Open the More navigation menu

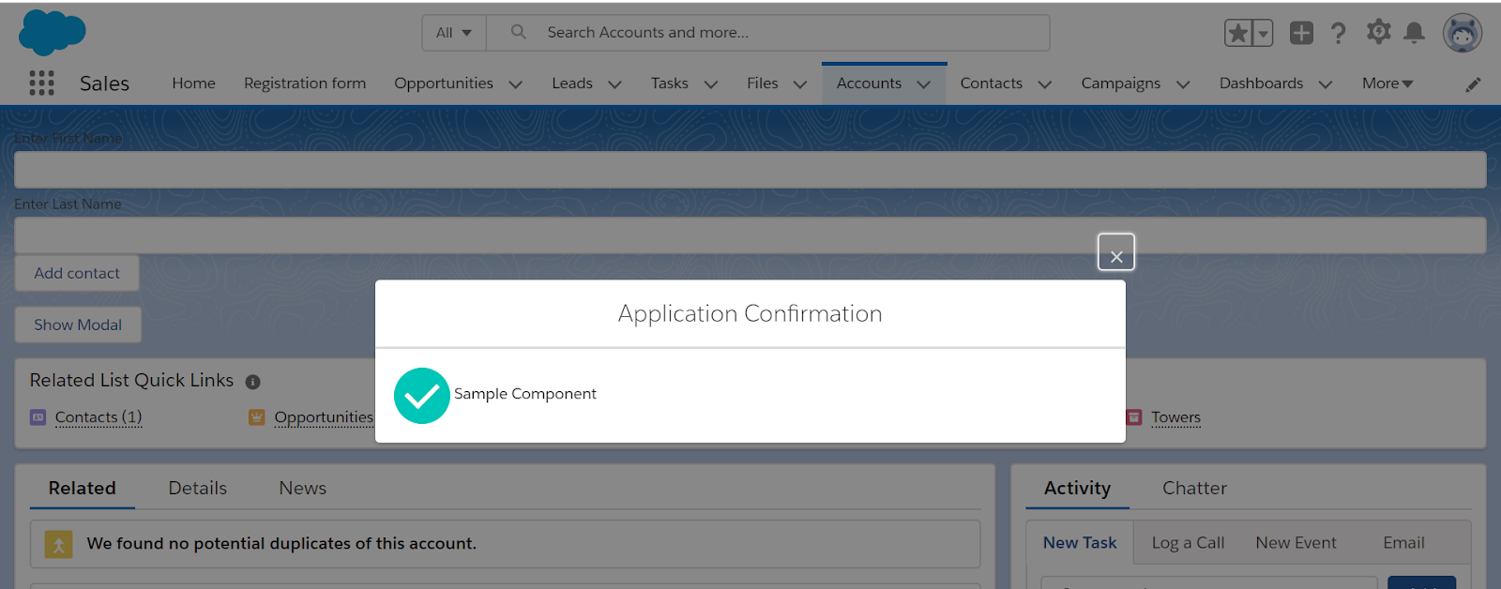pos(1387,83)
